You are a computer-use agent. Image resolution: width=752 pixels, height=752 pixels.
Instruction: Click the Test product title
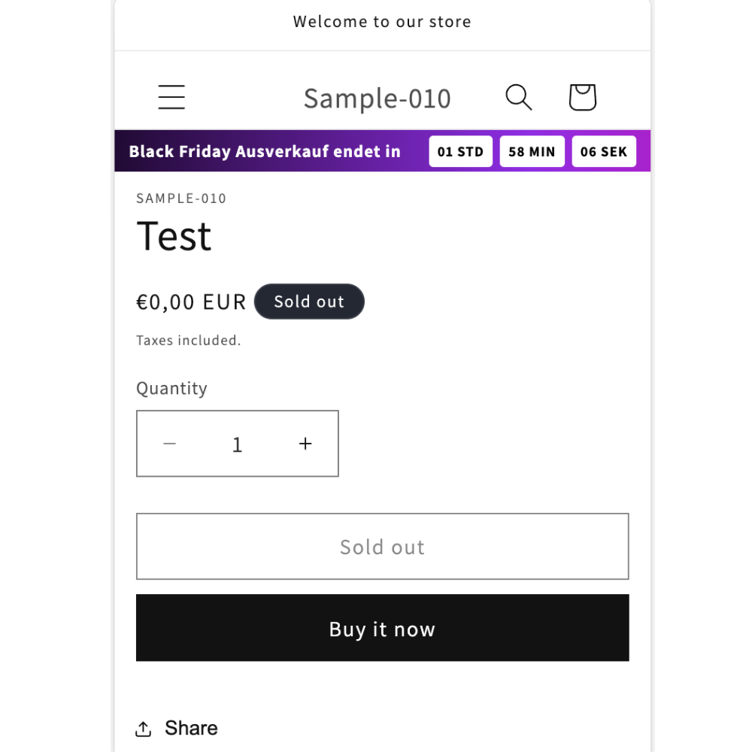(x=174, y=236)
